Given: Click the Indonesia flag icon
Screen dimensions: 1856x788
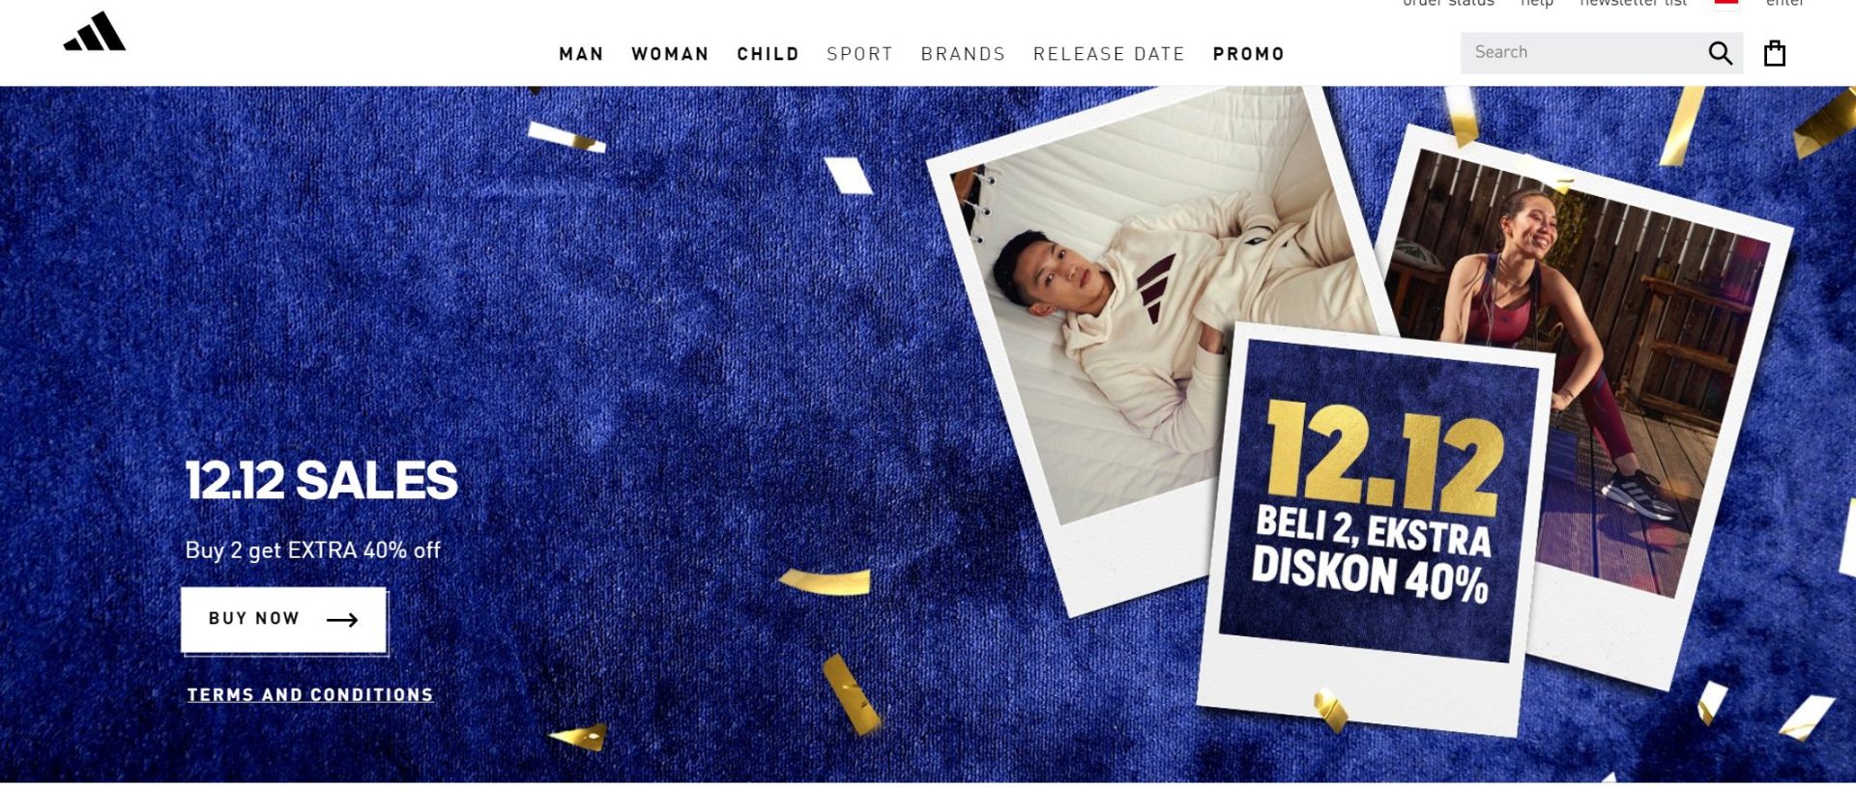Looking at the screenshot, I should (1726, 3).
